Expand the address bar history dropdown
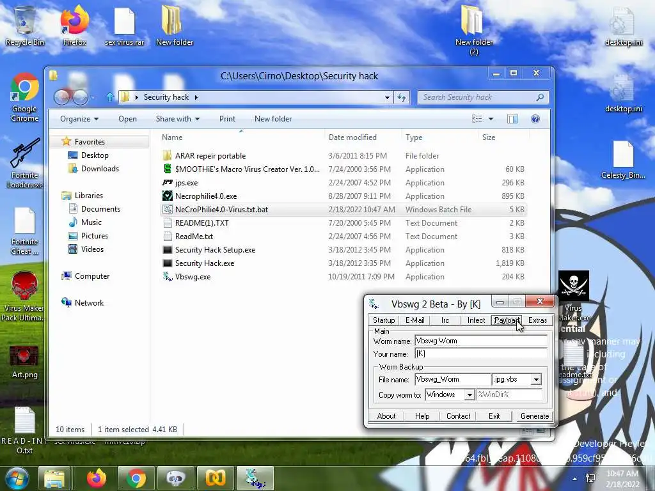This screenshot has width=655, height=491. 387,97
